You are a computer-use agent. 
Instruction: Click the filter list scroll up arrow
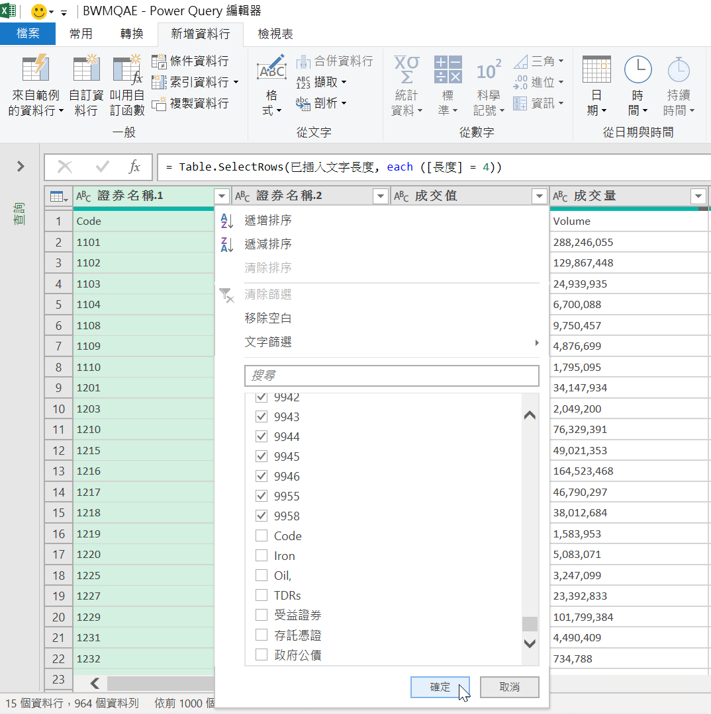tap(530, 415)
